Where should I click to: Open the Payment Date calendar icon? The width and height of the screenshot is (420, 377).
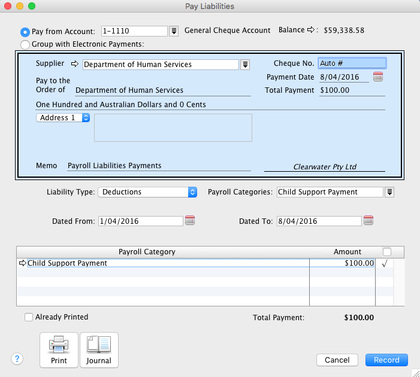pos(378,77)
